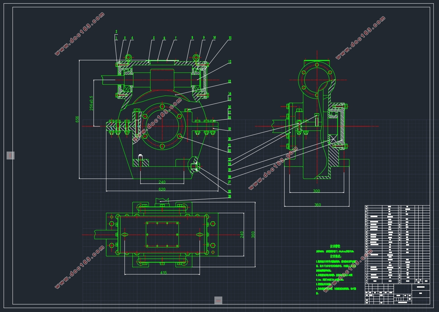Pick part balloon number 3

coord(125,38)
